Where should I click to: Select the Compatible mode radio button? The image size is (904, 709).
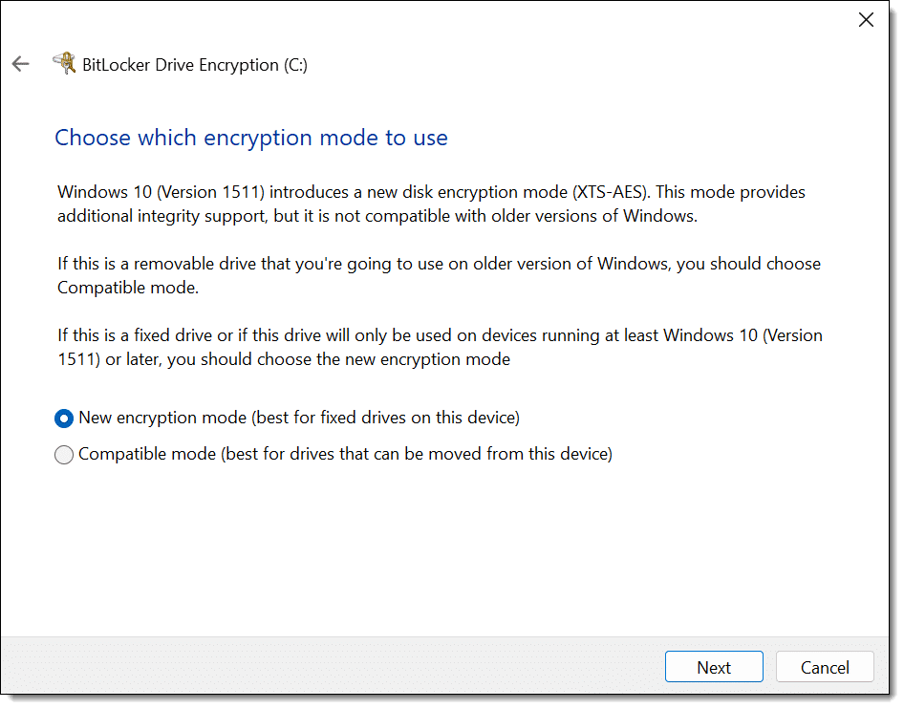(64, 455)
